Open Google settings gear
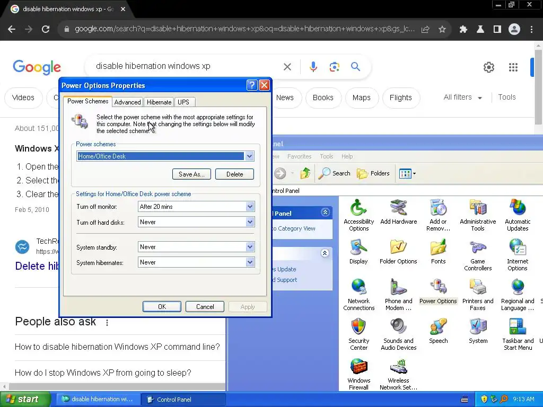Screen dimensions: 543x407 tap(488, 67)
